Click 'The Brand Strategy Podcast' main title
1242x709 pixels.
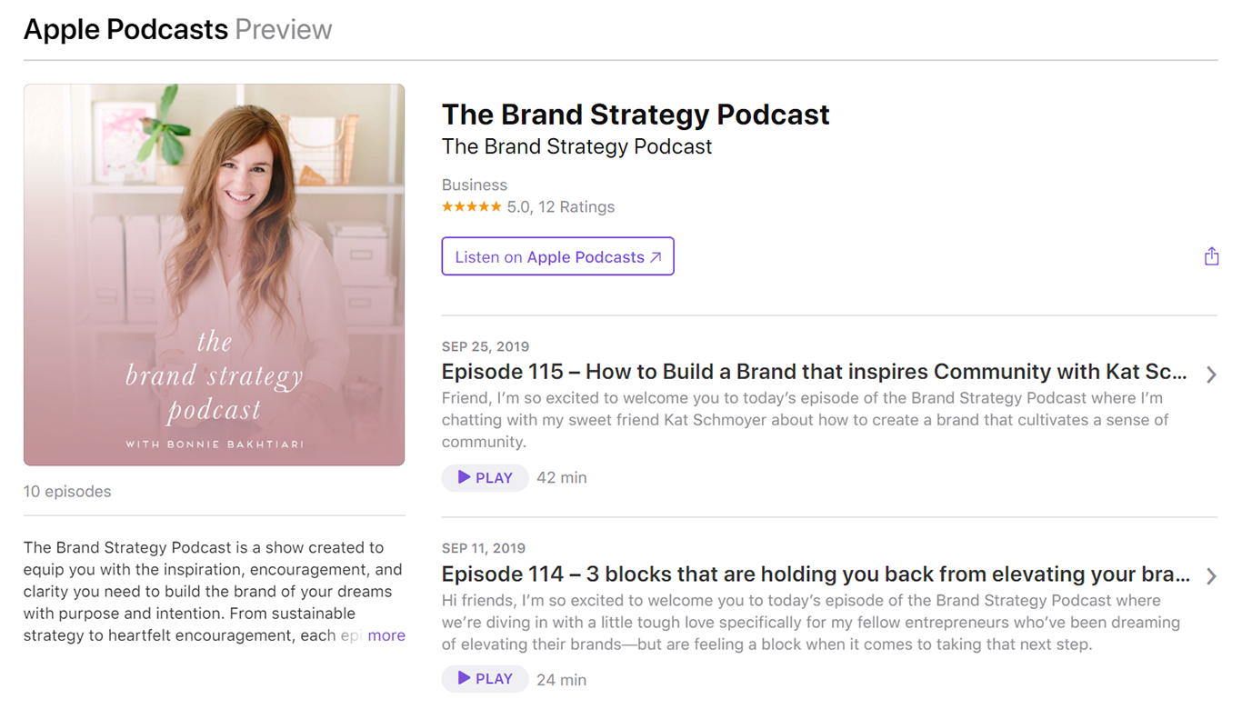pyautogui.click(x=636, y=115)
